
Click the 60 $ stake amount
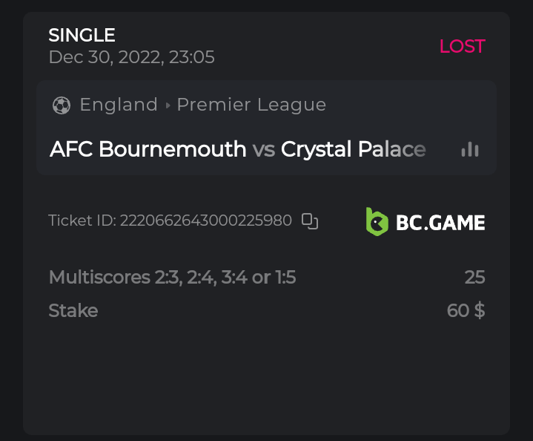pos(466,310)
